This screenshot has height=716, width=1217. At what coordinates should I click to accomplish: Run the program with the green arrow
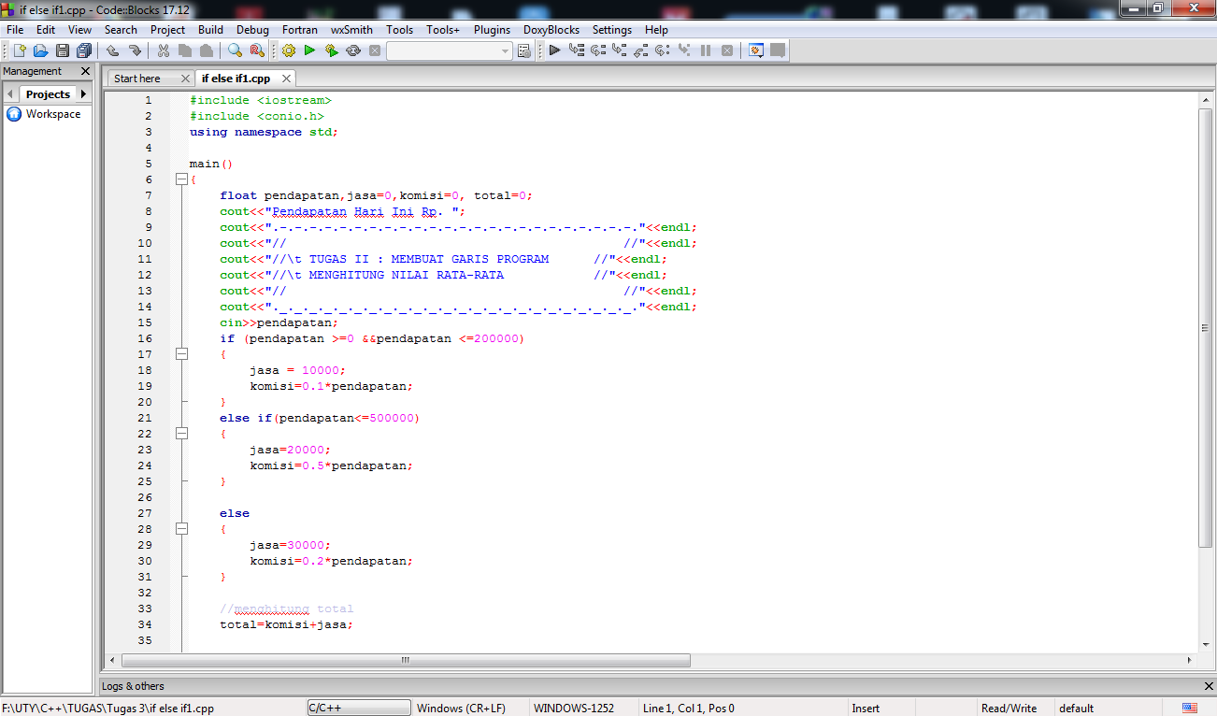(x=309, y=50)
